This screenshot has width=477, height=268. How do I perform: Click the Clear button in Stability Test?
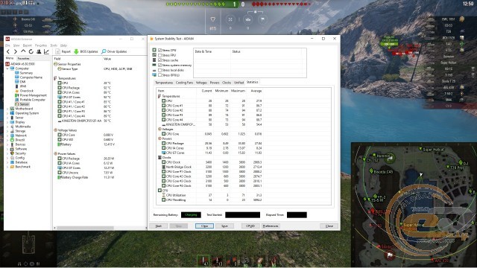pos(204,226)
